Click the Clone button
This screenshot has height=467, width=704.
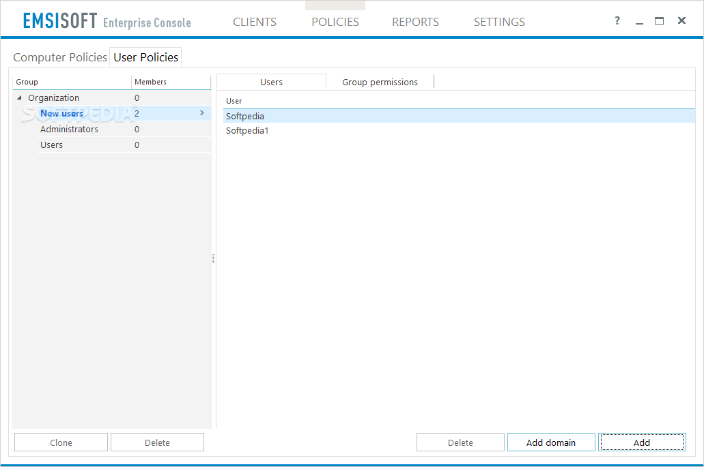click(61, 442)
